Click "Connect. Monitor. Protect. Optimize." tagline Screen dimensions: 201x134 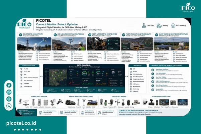57,24
